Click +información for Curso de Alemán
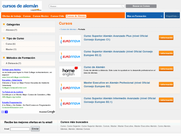Image resolution: width=181 pixels, height=136 pixels. point(166,69)
